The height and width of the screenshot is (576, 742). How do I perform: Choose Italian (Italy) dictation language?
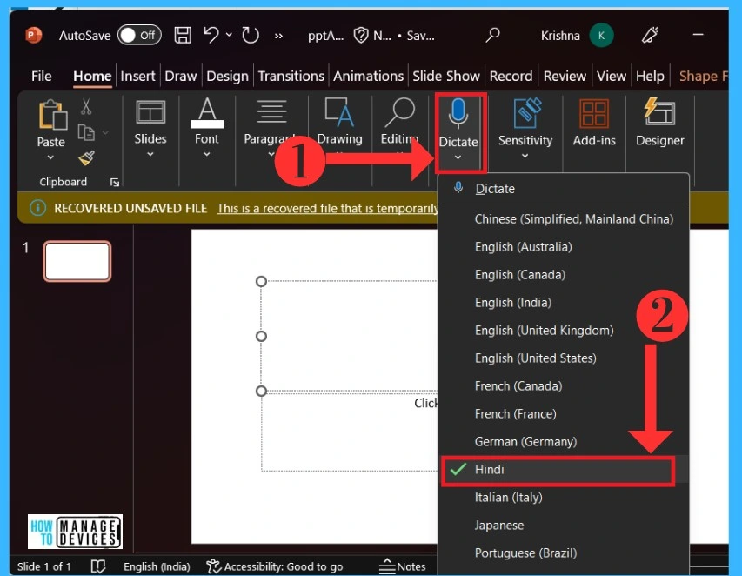[563, 498]
